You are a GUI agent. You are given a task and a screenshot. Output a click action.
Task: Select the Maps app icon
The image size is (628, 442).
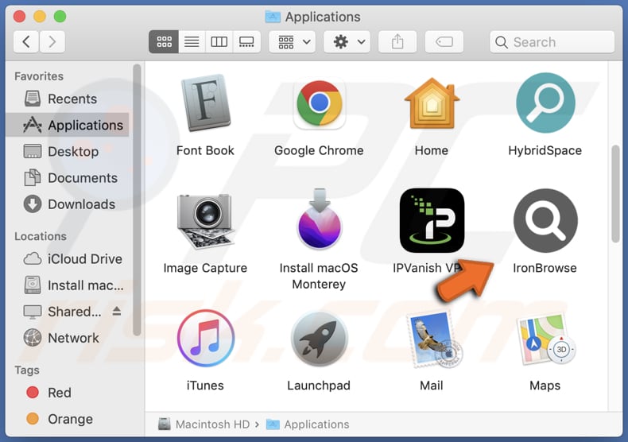pos(546,339)
